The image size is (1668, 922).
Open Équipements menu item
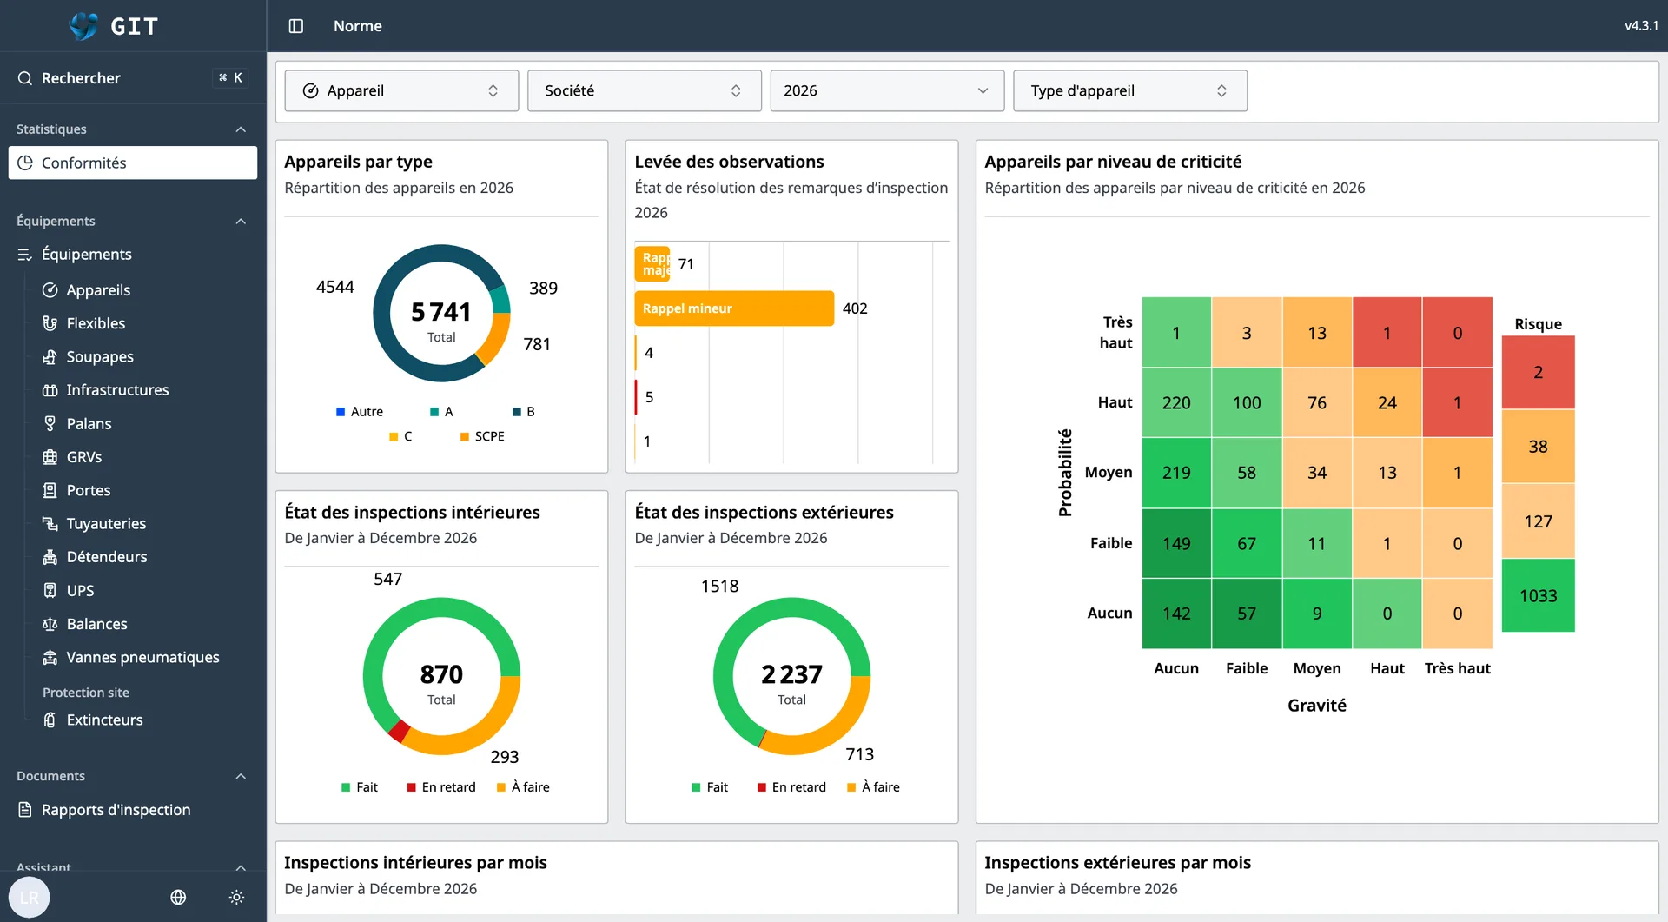pos(133,255)
